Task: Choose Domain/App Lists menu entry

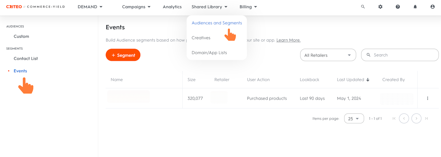Action: pyautogui.click(x=209, y=53)
